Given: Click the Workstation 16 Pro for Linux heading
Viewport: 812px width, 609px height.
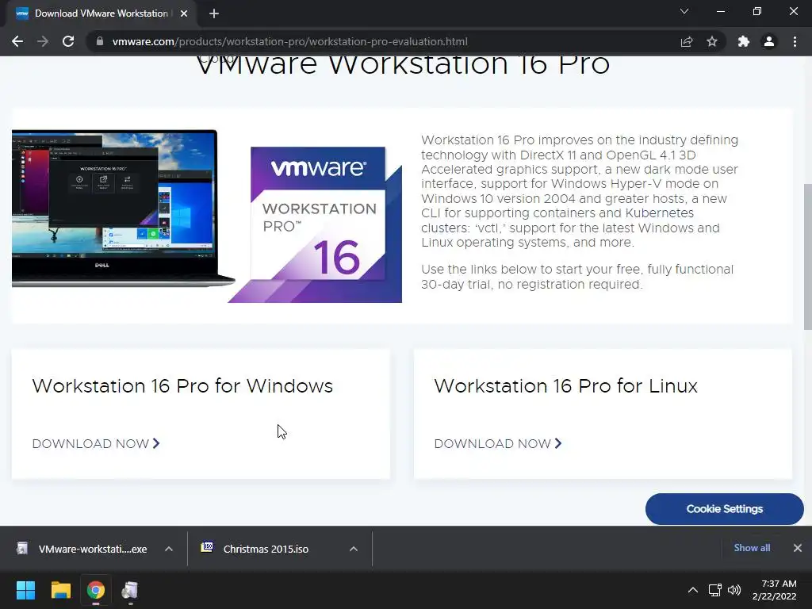Looking at the screenshot, I should point(566,386).
